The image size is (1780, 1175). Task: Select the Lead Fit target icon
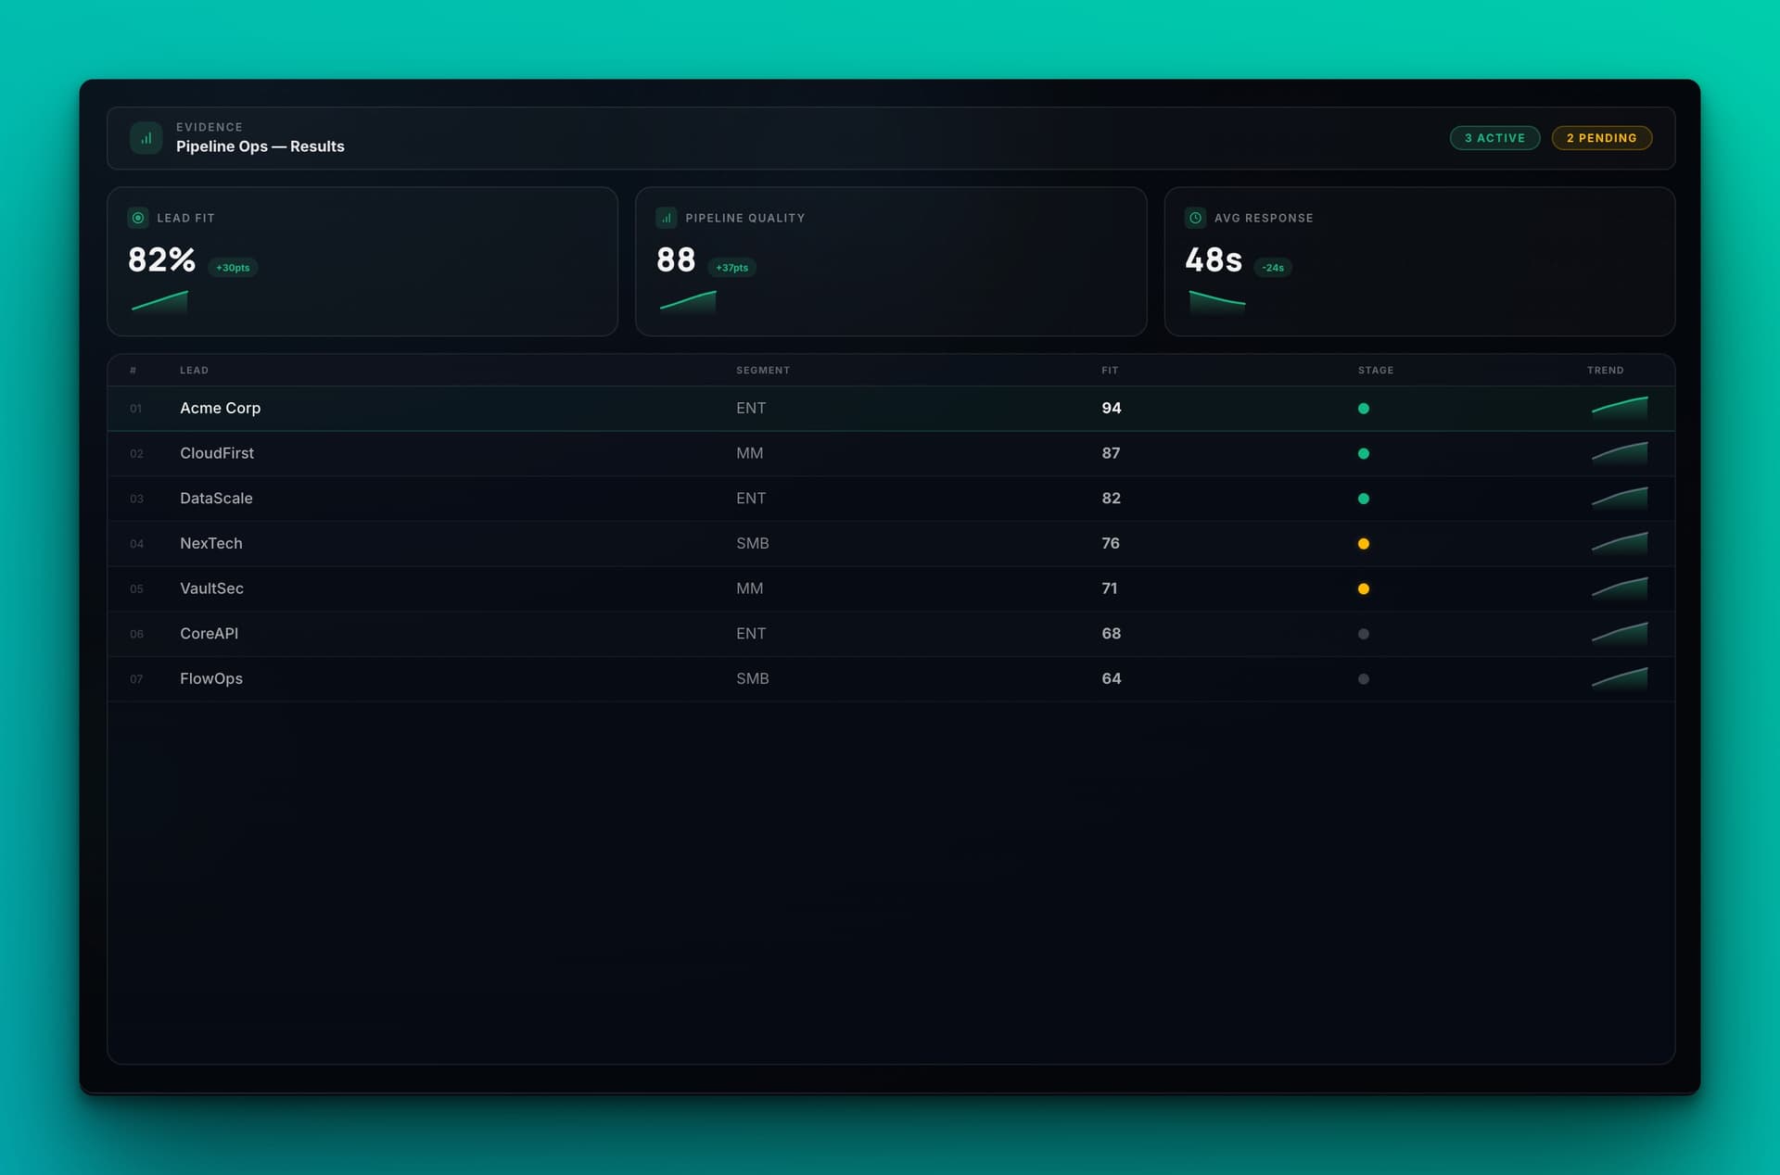[x=138, y=218]
